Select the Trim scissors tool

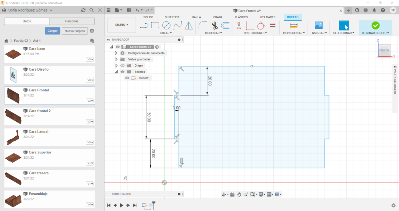[x=214, y=26]
